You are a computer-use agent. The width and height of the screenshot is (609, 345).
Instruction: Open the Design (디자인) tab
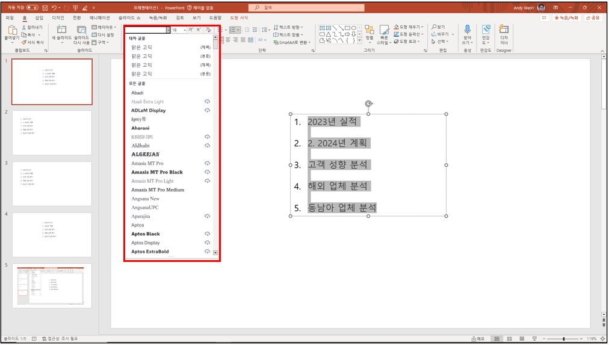click(58, 18)
